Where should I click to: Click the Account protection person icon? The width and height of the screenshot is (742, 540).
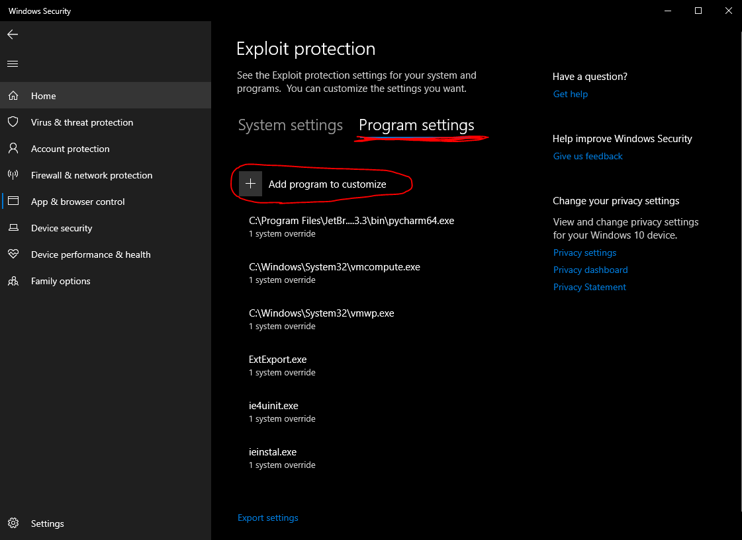coord(13,149)
